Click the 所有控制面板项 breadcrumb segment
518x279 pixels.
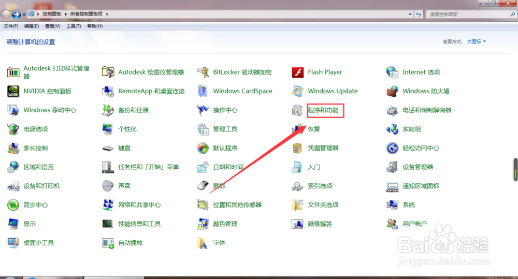[86, 14]
